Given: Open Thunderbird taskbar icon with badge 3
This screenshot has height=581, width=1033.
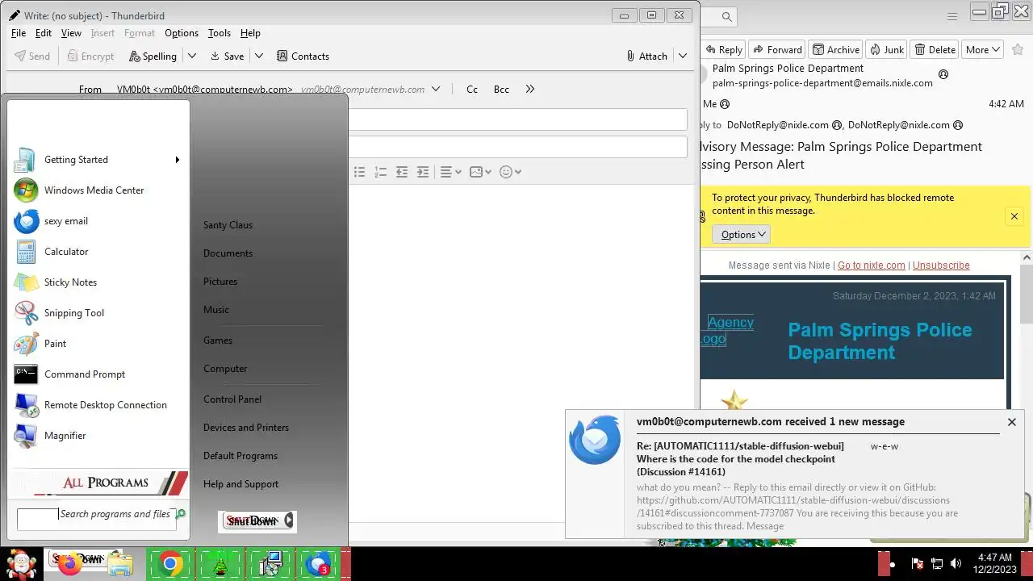Looking at the screenshot, I should click(x=319, y=564).
